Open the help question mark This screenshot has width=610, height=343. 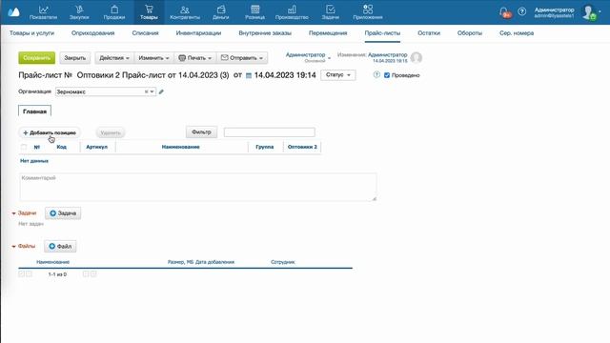click(522, 11)
